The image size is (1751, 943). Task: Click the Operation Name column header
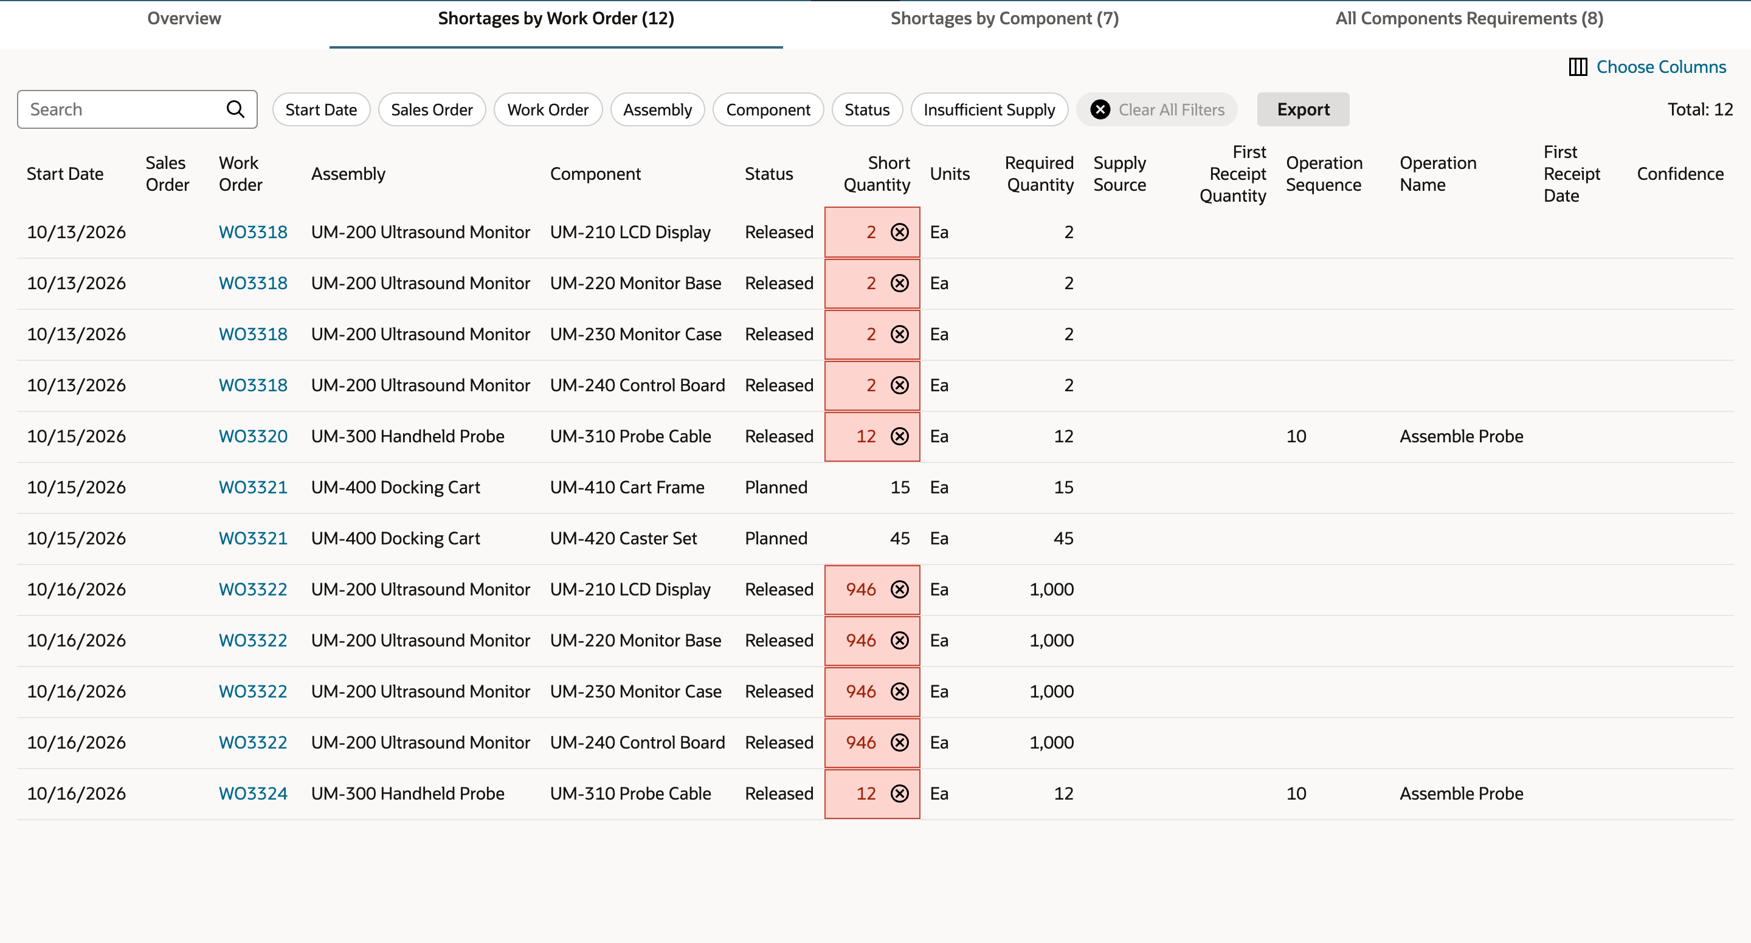pyautogui.click(x=1438, y=174)
